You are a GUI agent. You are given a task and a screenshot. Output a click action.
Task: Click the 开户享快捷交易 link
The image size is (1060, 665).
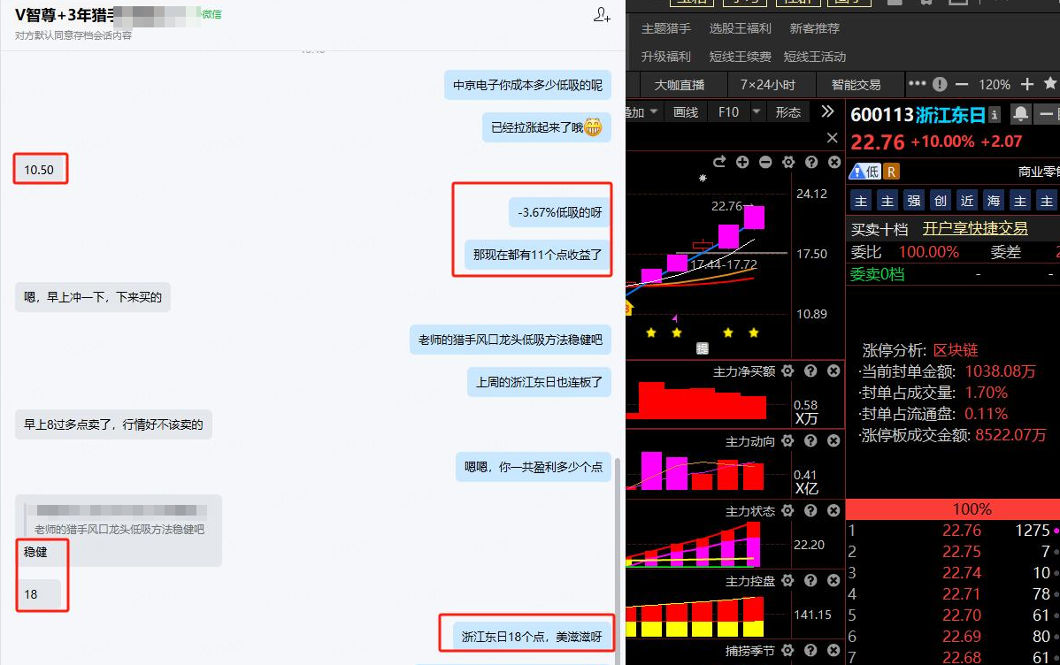tap(975, 228)
